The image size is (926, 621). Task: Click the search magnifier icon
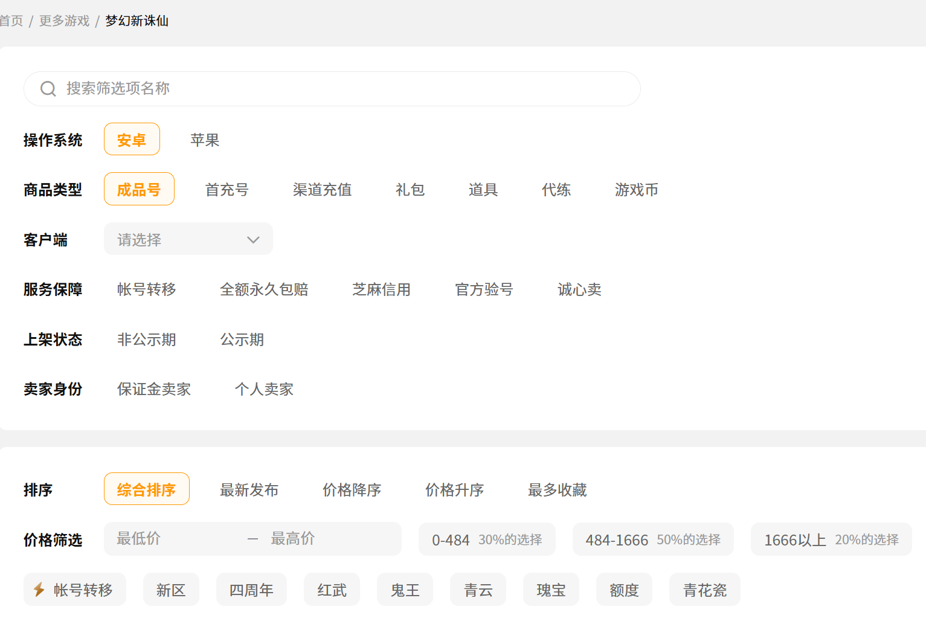coord(48,89)
